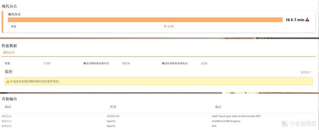Click the orange legend square next to 5 737

[x=165, y=26]
